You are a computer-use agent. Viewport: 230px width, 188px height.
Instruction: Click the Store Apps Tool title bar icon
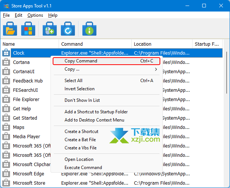coord(6,6)
